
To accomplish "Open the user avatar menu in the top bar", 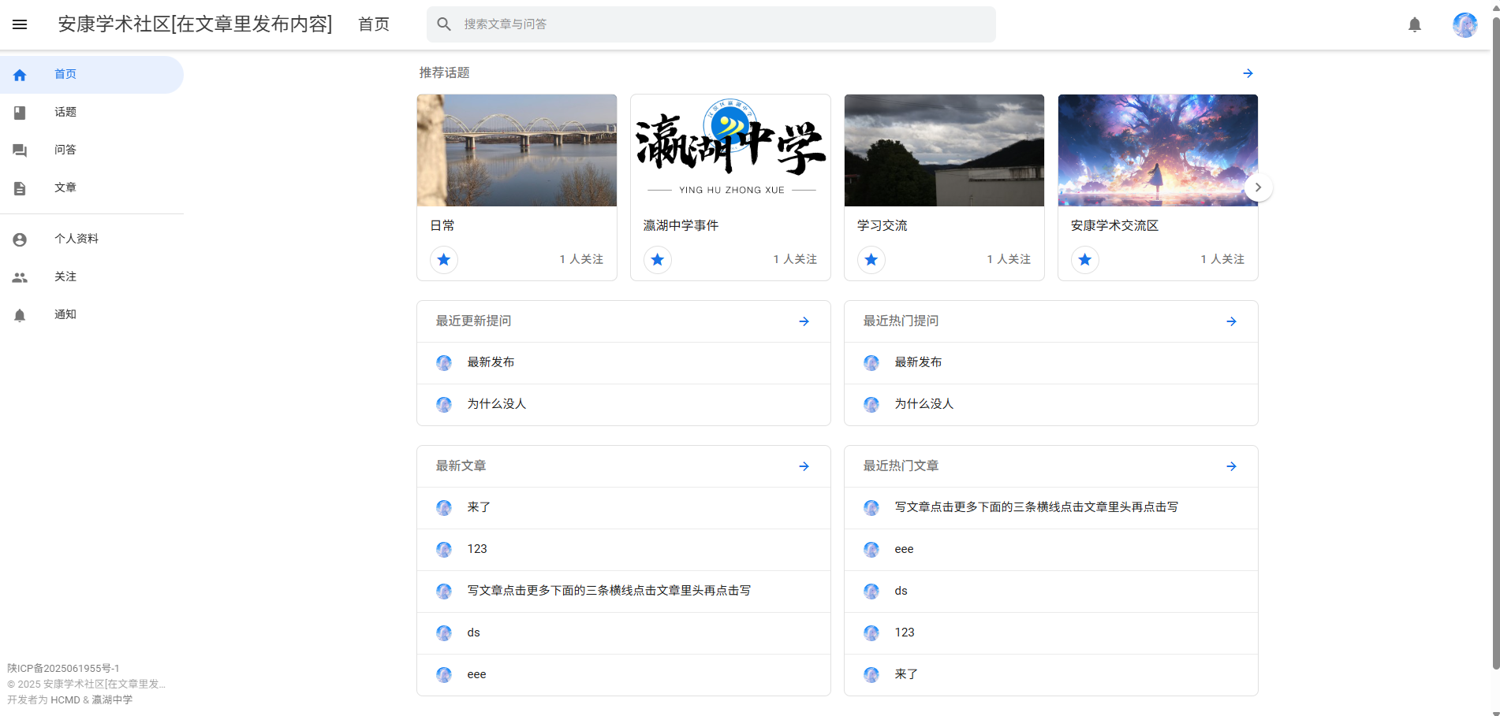I will click(x=1465, y=24).
